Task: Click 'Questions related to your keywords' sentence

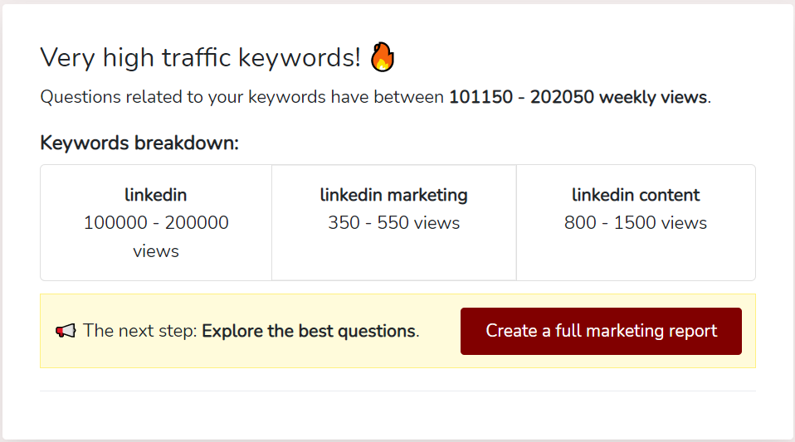Action: click(x=183, y=97)
